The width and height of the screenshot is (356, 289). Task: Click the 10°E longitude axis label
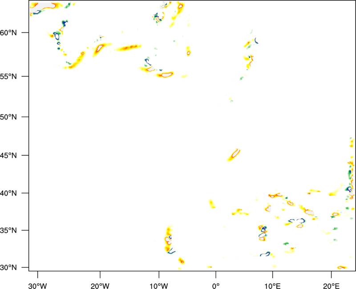pyautogui.click(x=272, y=286)
